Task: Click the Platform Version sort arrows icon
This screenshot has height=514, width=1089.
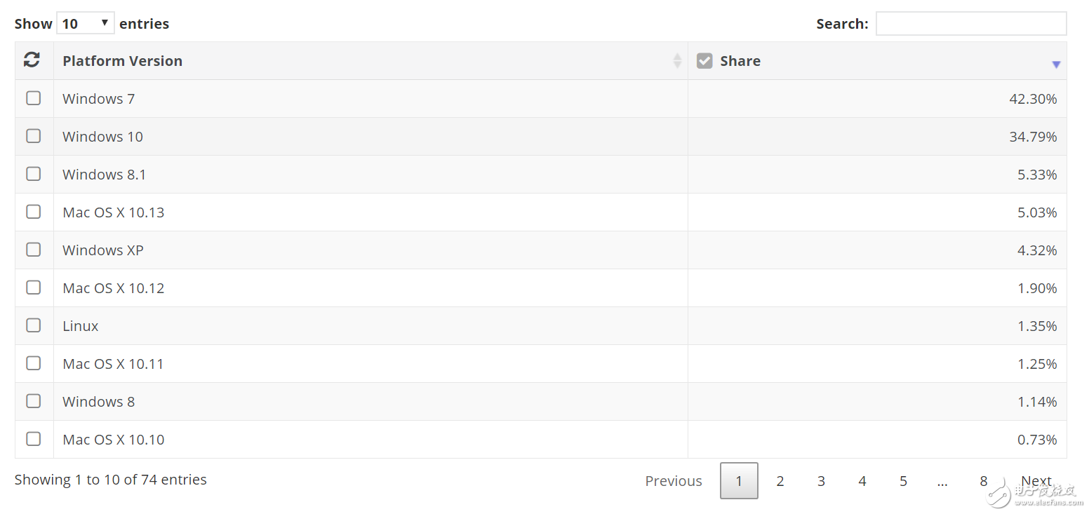Action: 677,60
